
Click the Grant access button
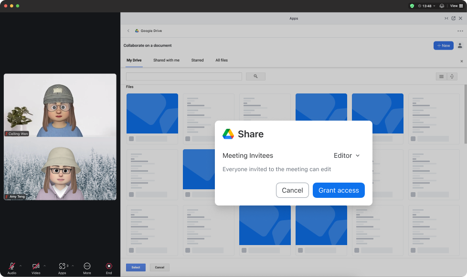click(339, 190)
